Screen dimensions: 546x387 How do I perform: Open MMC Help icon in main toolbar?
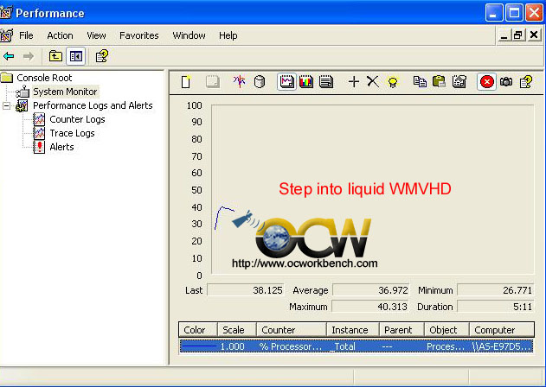tap(102, 56)
